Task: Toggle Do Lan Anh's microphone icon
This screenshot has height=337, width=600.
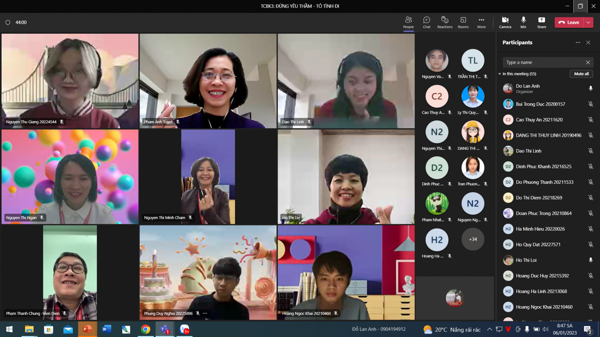Action: pos(591,89)
